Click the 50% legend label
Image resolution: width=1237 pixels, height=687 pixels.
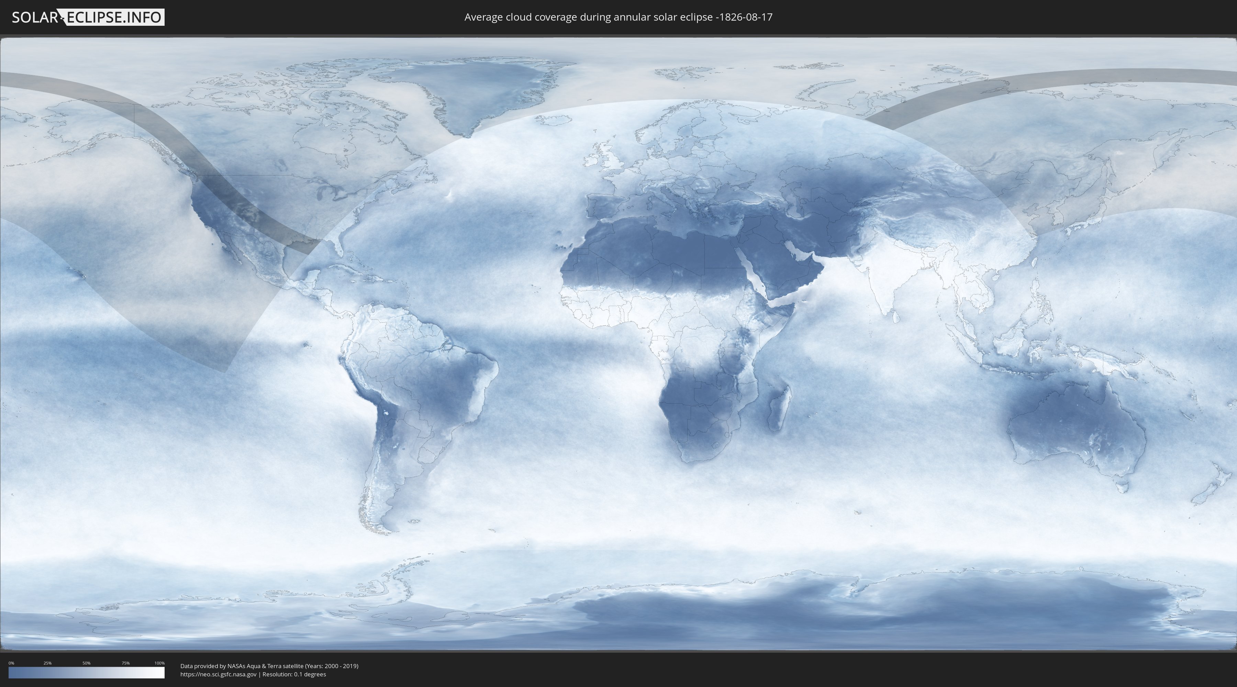pyautogui.click(x=87, y=663)
